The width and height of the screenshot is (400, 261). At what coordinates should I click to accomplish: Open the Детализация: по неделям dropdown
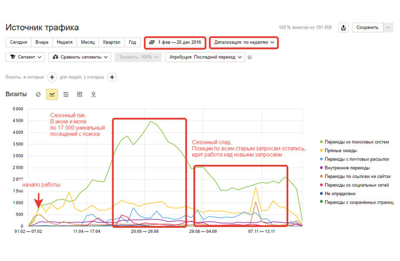(x=244, y=43)
